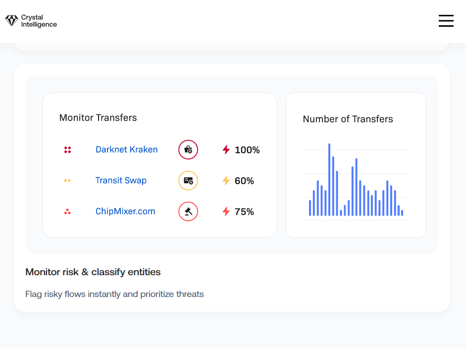Click the yellow lightning bolt beside 60%
Viewport: 466px width, 348px height.
226,180
